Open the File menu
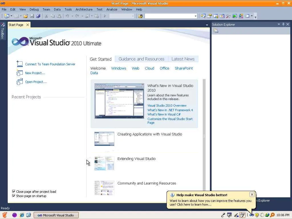The image size is (292, 219). [x=4, y=9]
